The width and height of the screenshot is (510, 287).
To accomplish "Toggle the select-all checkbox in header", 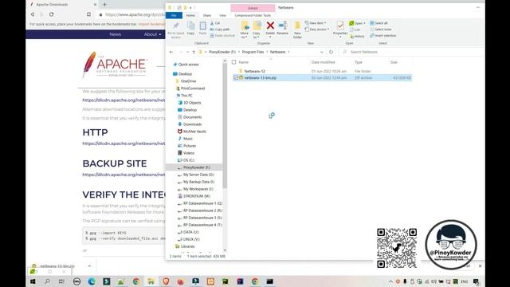I will pos(233,62).
